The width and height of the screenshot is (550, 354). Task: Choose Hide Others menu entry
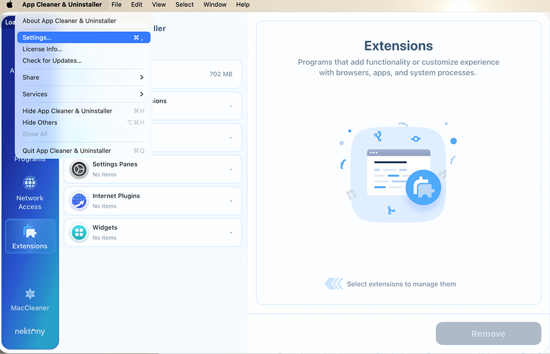click(x=84, y=122)
